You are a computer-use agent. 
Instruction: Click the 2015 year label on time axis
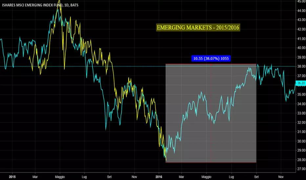pos(12,177)
